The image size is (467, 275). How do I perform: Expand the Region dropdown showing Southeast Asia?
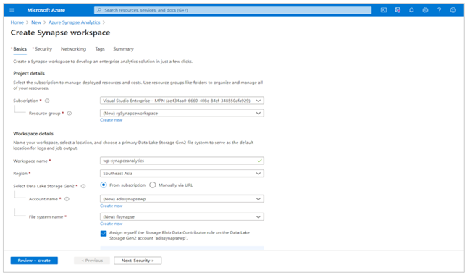(182, 174)
